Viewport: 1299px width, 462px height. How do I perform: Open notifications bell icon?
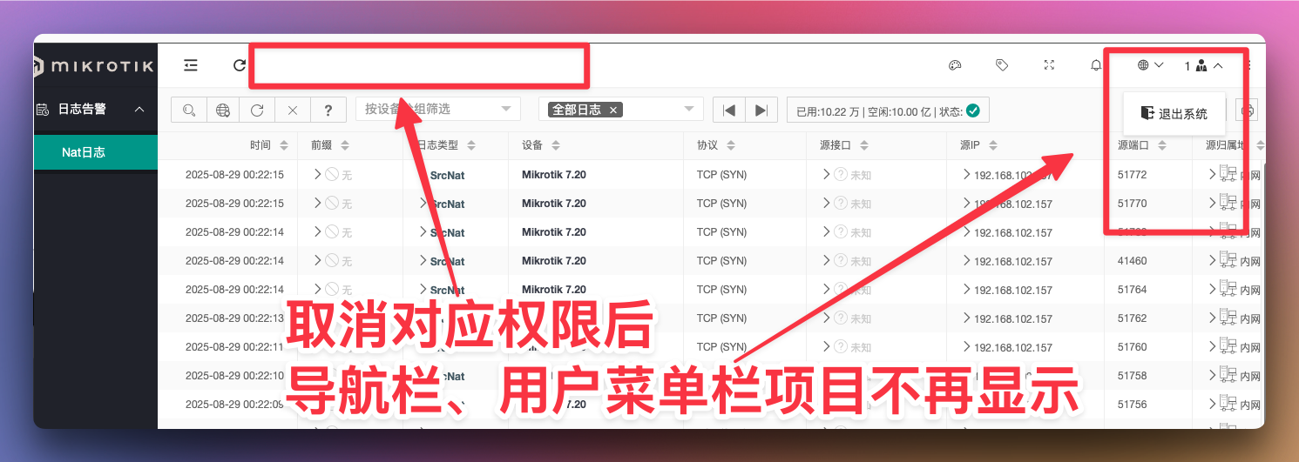pyautogui.click(x=1095, y=65)
